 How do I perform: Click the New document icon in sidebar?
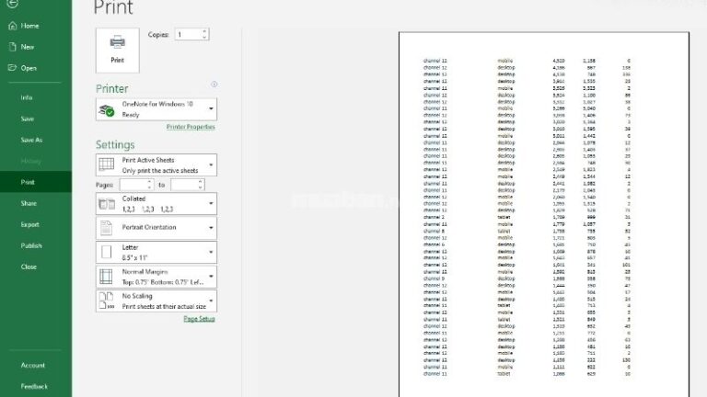13,47
